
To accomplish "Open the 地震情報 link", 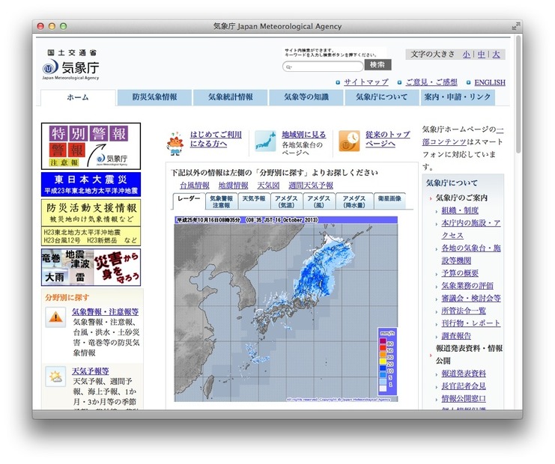I will pos(233,186).
